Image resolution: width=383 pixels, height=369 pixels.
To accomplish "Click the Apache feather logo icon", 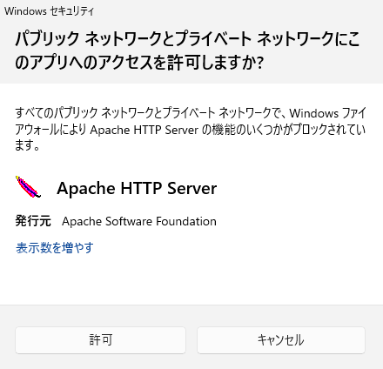I will point(28,187).
